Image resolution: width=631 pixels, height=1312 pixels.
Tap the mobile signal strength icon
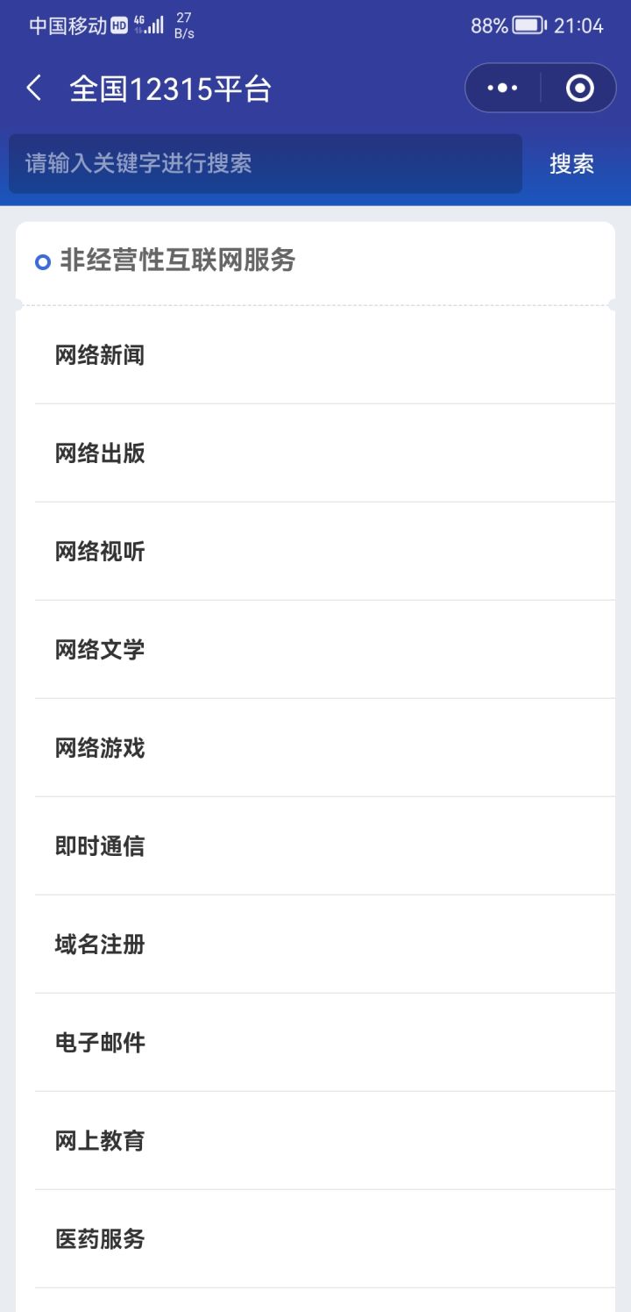(x=155, y=25)
